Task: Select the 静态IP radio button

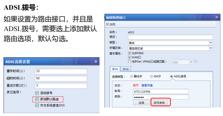Action: click(x=131, y=76)
